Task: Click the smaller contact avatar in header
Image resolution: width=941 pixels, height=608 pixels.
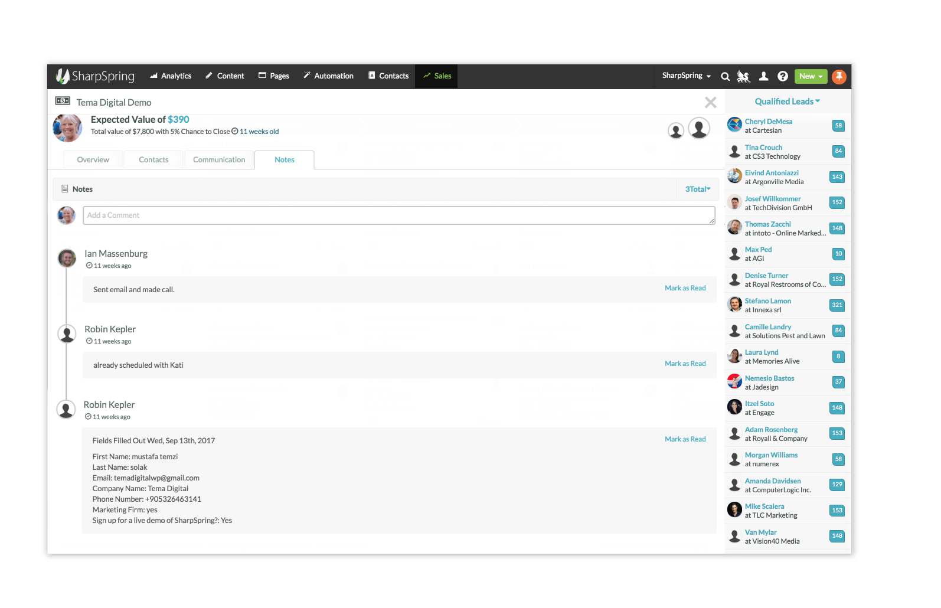Action: click(x=676, y=130)
